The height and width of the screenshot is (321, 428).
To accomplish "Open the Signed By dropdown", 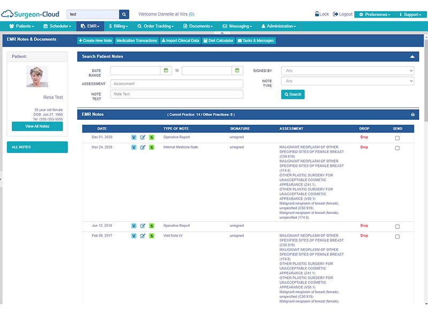I will point(348,71).
